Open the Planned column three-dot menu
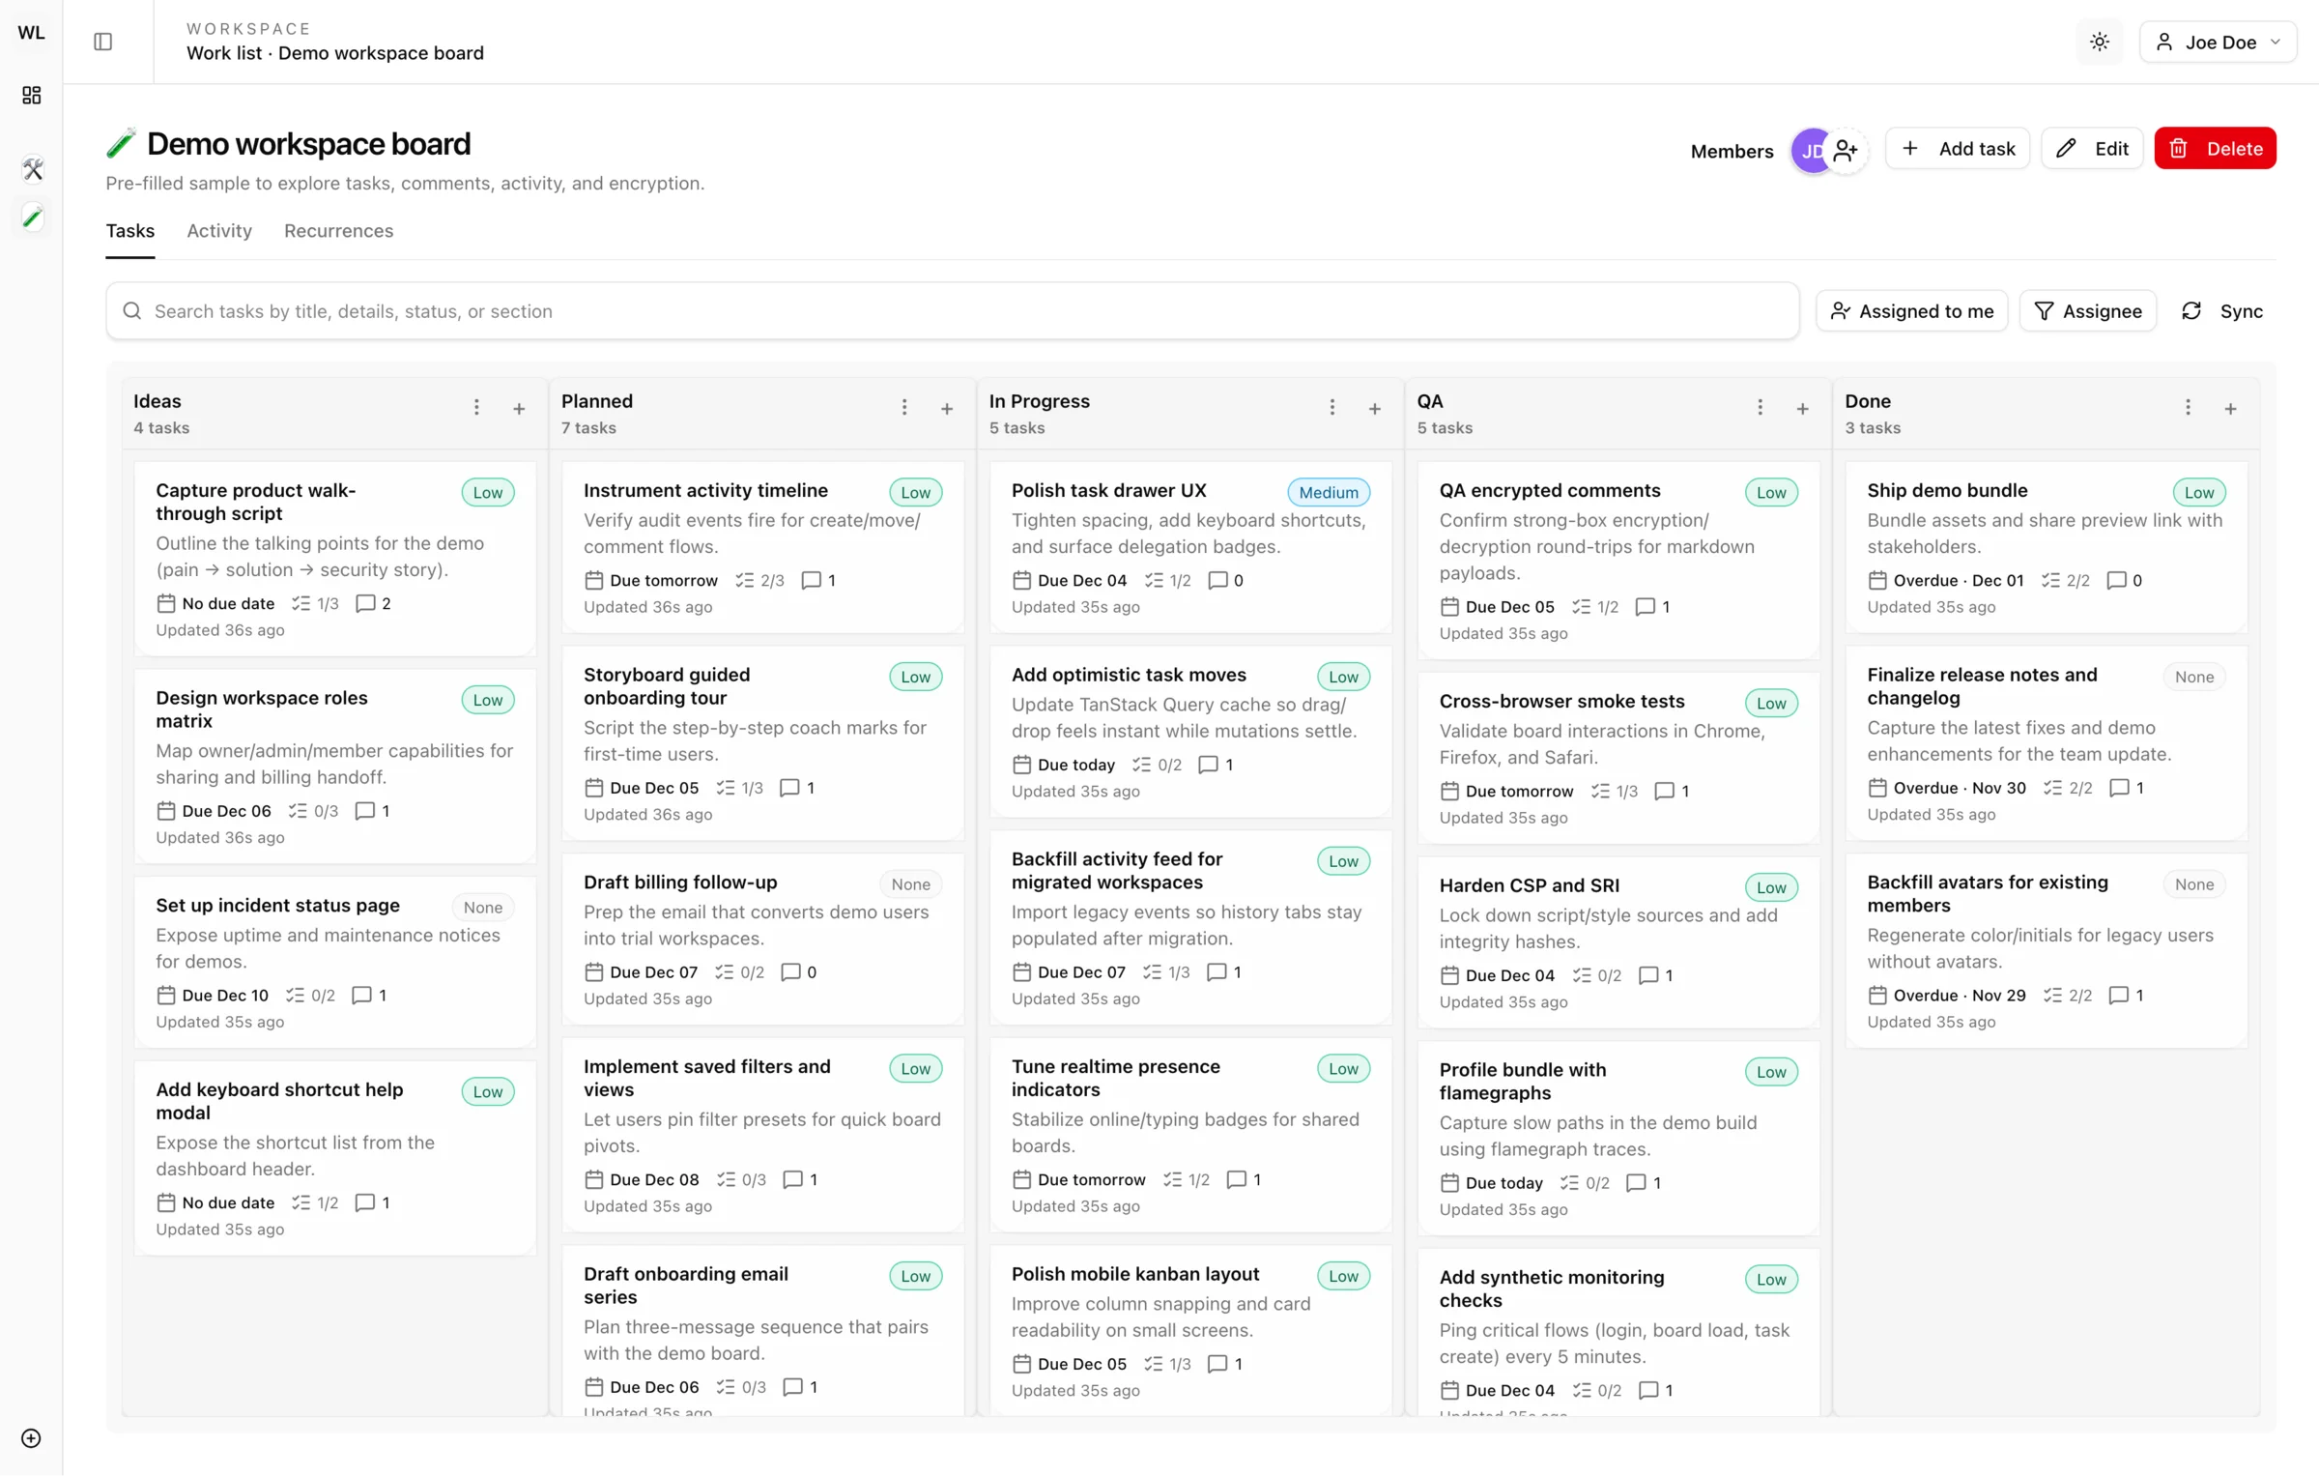 tap(904, 408)
